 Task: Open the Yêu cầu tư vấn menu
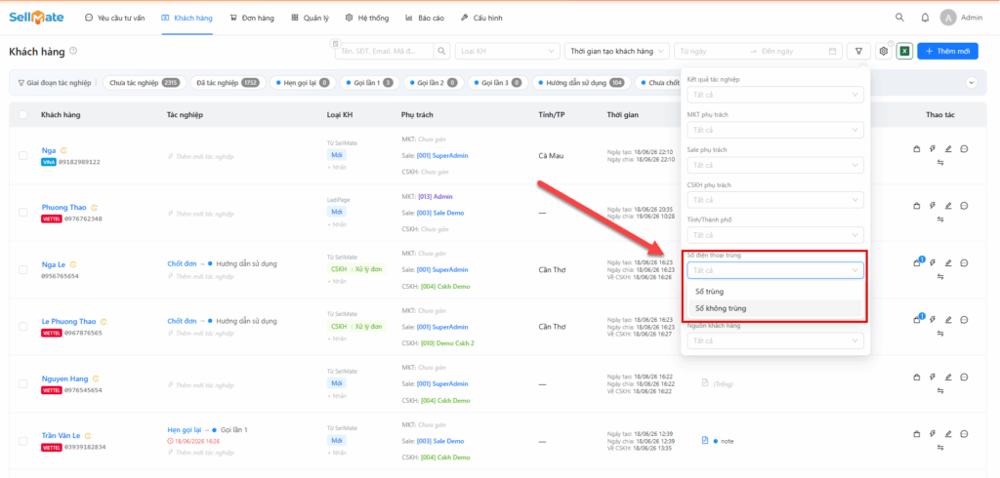tap(115, 18)
